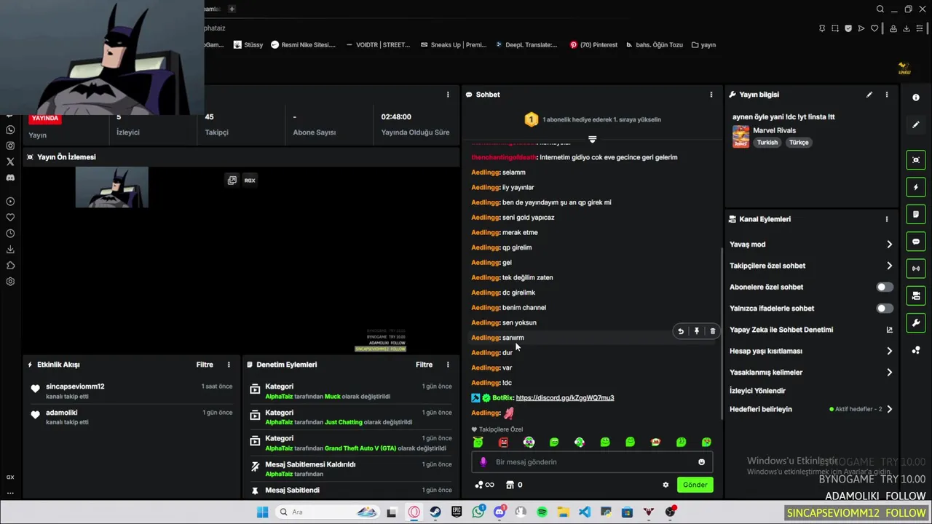The height and width of the screenshot is (524, 932).
Task: Open Yayın bilgisi three-dot menu
Action: coord(886,95)
